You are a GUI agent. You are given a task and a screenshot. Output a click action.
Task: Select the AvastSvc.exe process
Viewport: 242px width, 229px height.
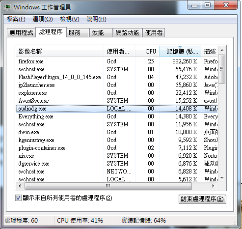coord(117,101)
